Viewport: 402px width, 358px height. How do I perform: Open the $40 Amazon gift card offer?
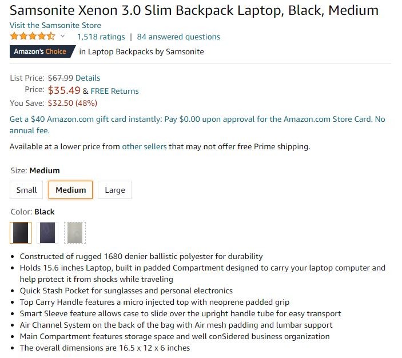coord(197,125)
